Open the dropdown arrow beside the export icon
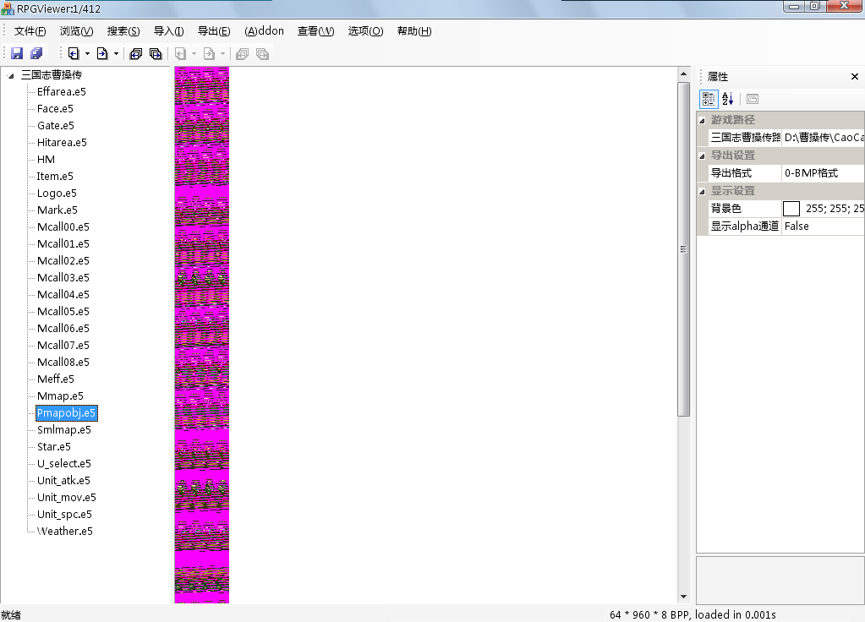 coord(116,54)
